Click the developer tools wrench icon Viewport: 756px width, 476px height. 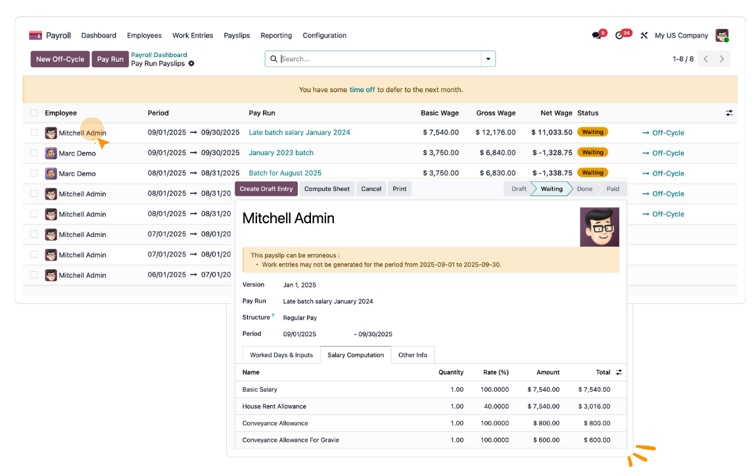pos(644,35)
